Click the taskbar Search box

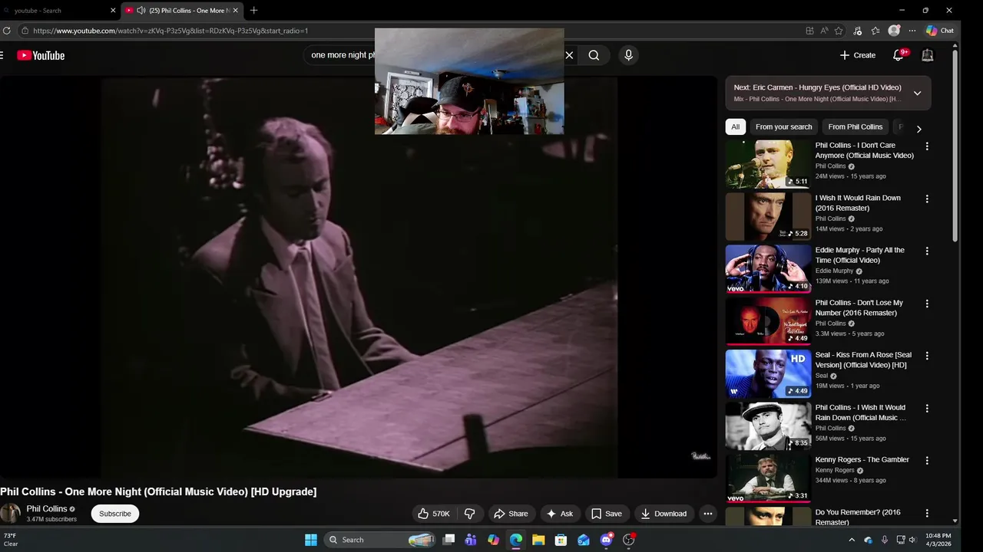(x=380, y=540)
